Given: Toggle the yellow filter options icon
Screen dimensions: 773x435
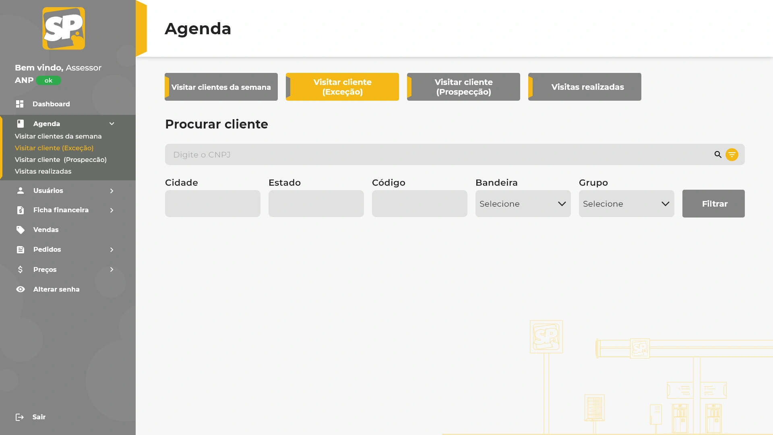Looking at the screenshot, I should (732, 155).
